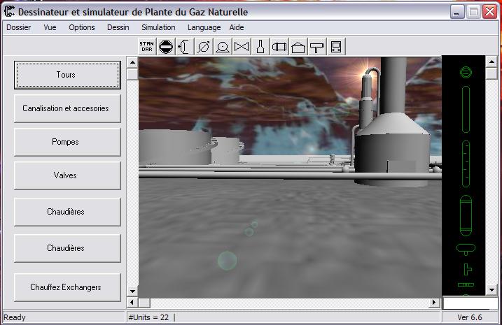Pick the green tray column with tick marks

click(466, 164)
